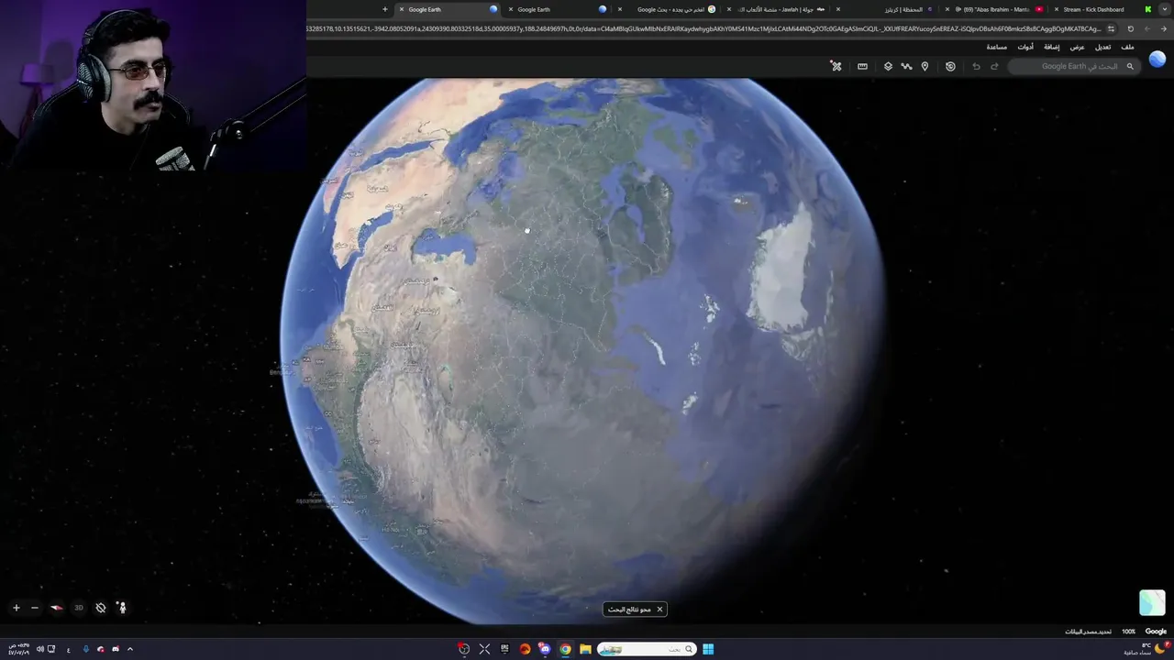Screen dimensions: 1174x660
Task: Click the Google Earth search field
Action: [x=1073, y=66]
